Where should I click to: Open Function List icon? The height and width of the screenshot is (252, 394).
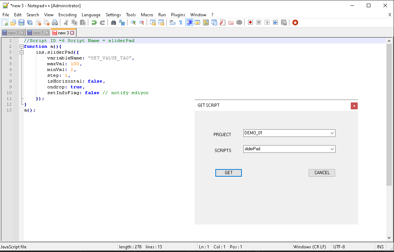coord(222,22)
